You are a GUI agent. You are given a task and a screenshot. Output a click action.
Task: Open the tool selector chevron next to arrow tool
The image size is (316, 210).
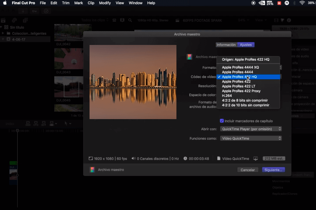click(x=70, y=124)
